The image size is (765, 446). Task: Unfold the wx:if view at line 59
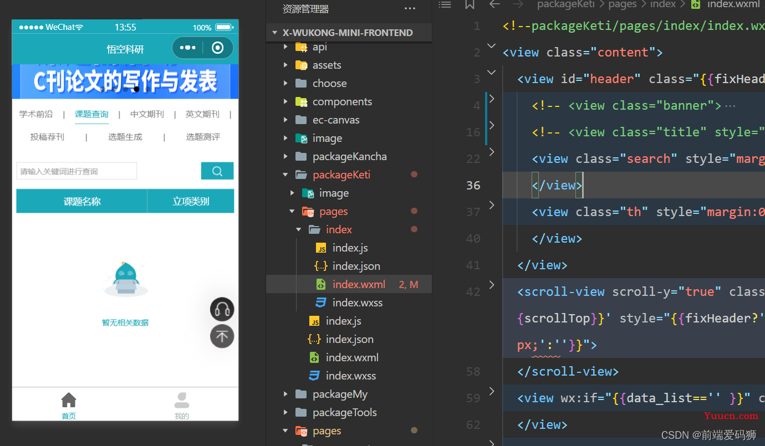pyautogui.click(x=491, y=391)
